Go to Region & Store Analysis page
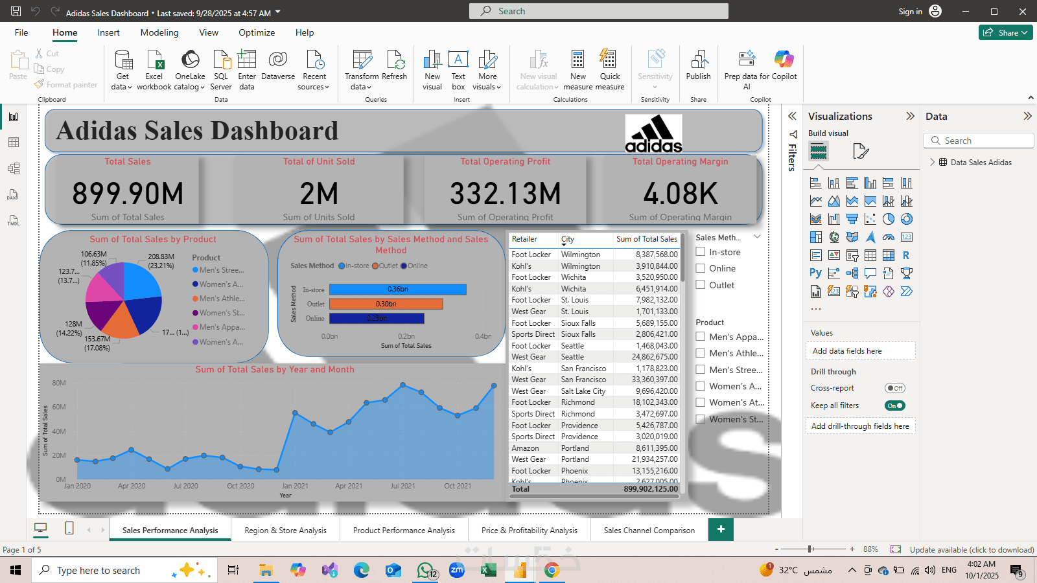 [x=286, y=530]
